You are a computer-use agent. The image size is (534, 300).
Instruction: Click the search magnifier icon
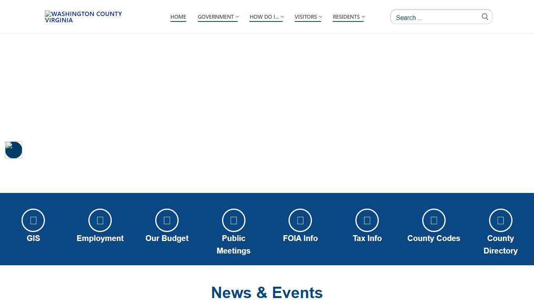pyautogui.click(x=485, y=16)
